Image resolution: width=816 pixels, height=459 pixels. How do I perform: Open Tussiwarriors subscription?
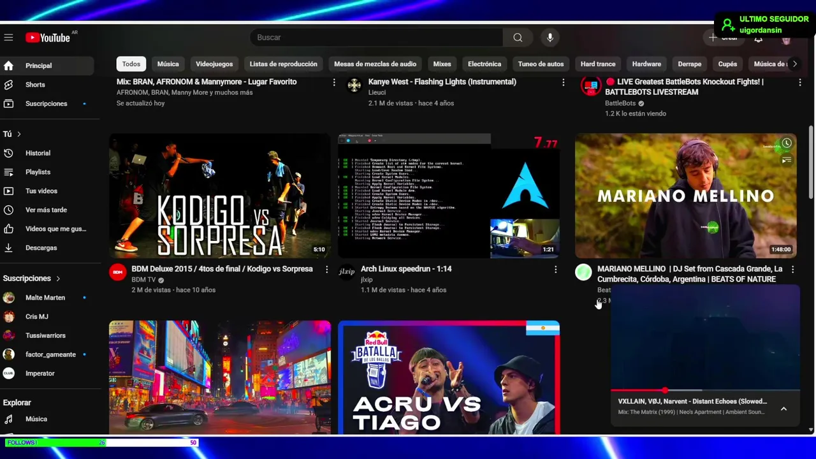48,335
